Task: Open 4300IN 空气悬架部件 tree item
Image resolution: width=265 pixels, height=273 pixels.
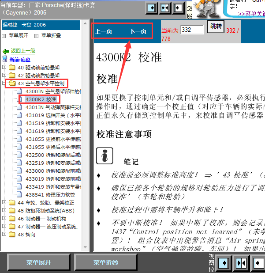Action: tap(53, 91)
